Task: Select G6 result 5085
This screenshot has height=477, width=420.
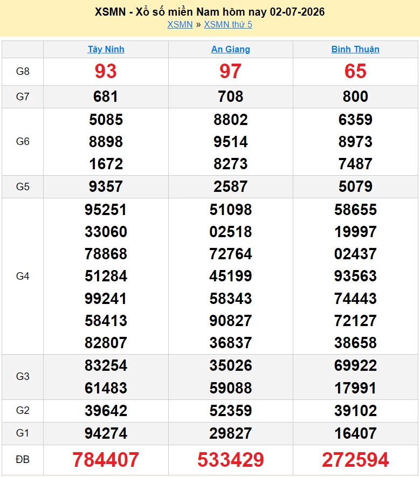Action: (x=106, y=120)
